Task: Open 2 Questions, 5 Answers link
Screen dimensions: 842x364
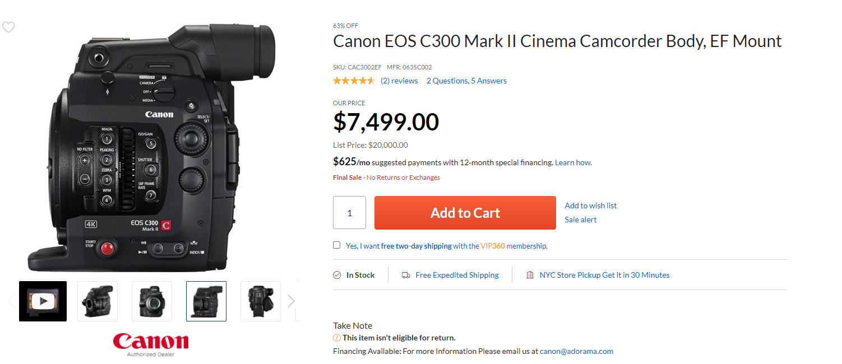Action: click(466, 81)
